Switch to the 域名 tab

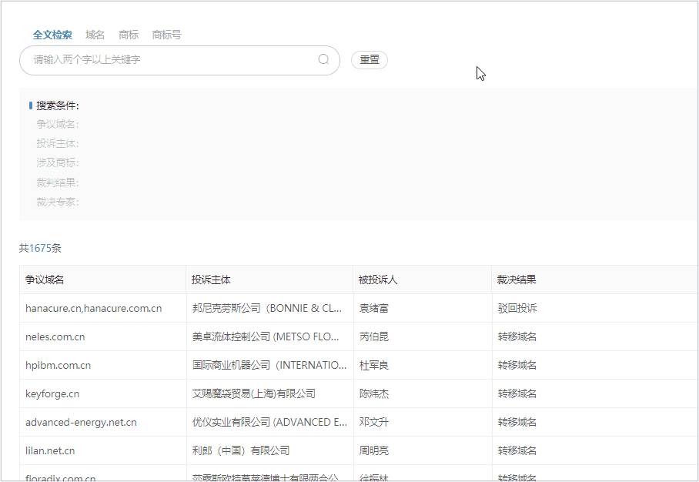point(95,34)
